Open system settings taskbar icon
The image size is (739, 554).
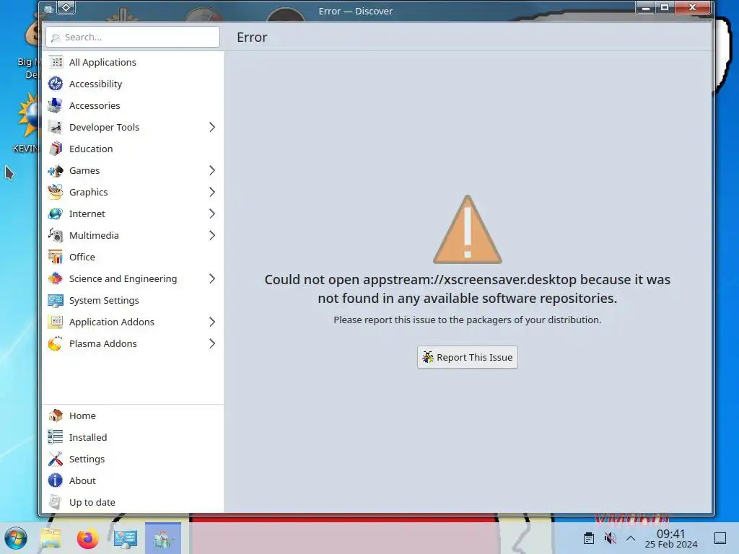coord(126,538)
